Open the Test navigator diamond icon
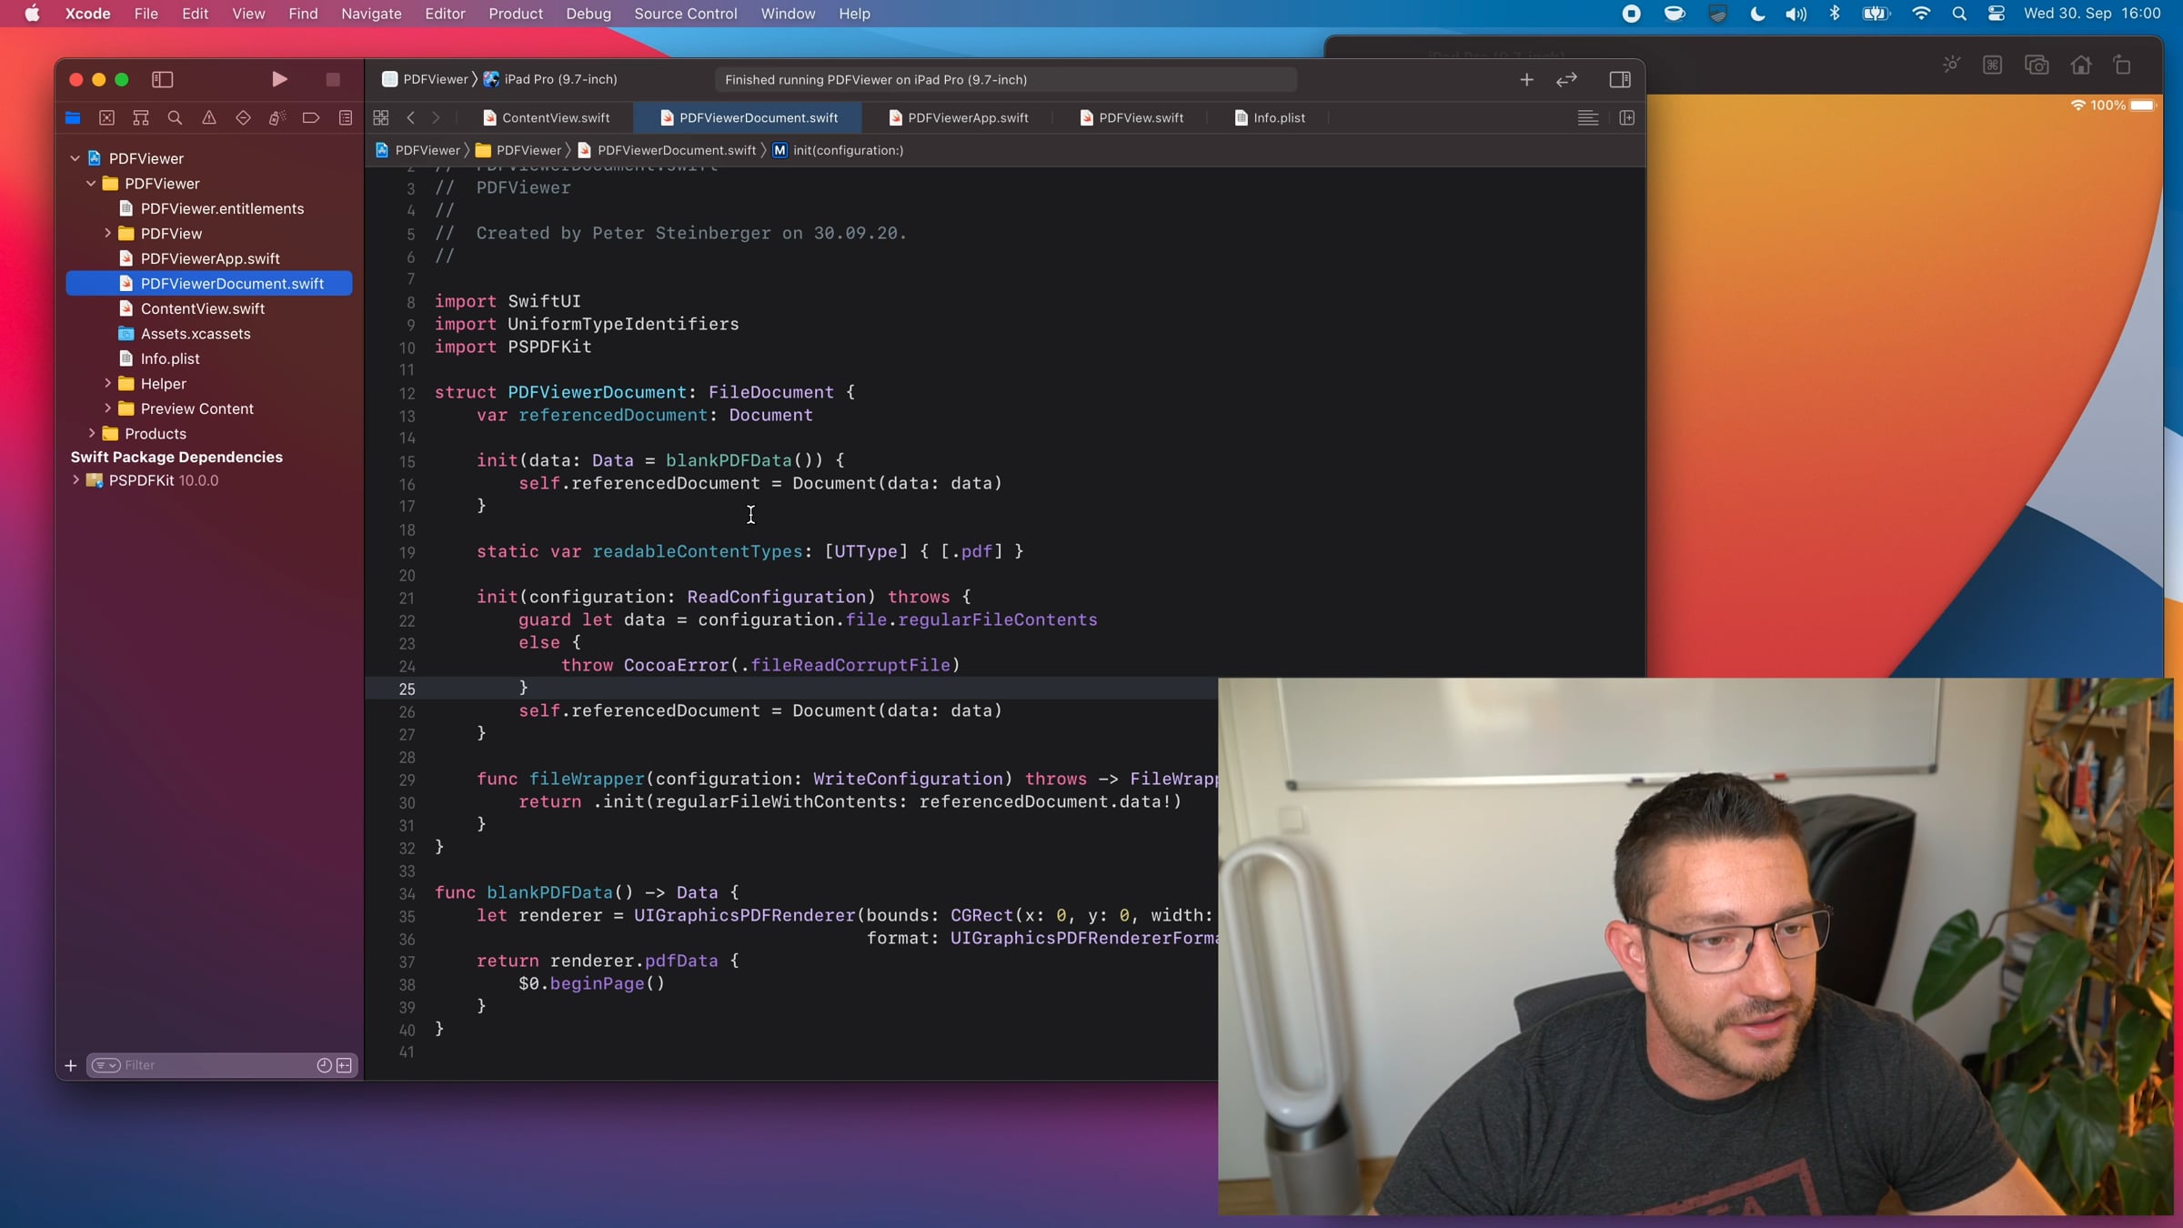Image resolution: width=2183 pixels, height=1228 pixels. (x=243, y=117)
